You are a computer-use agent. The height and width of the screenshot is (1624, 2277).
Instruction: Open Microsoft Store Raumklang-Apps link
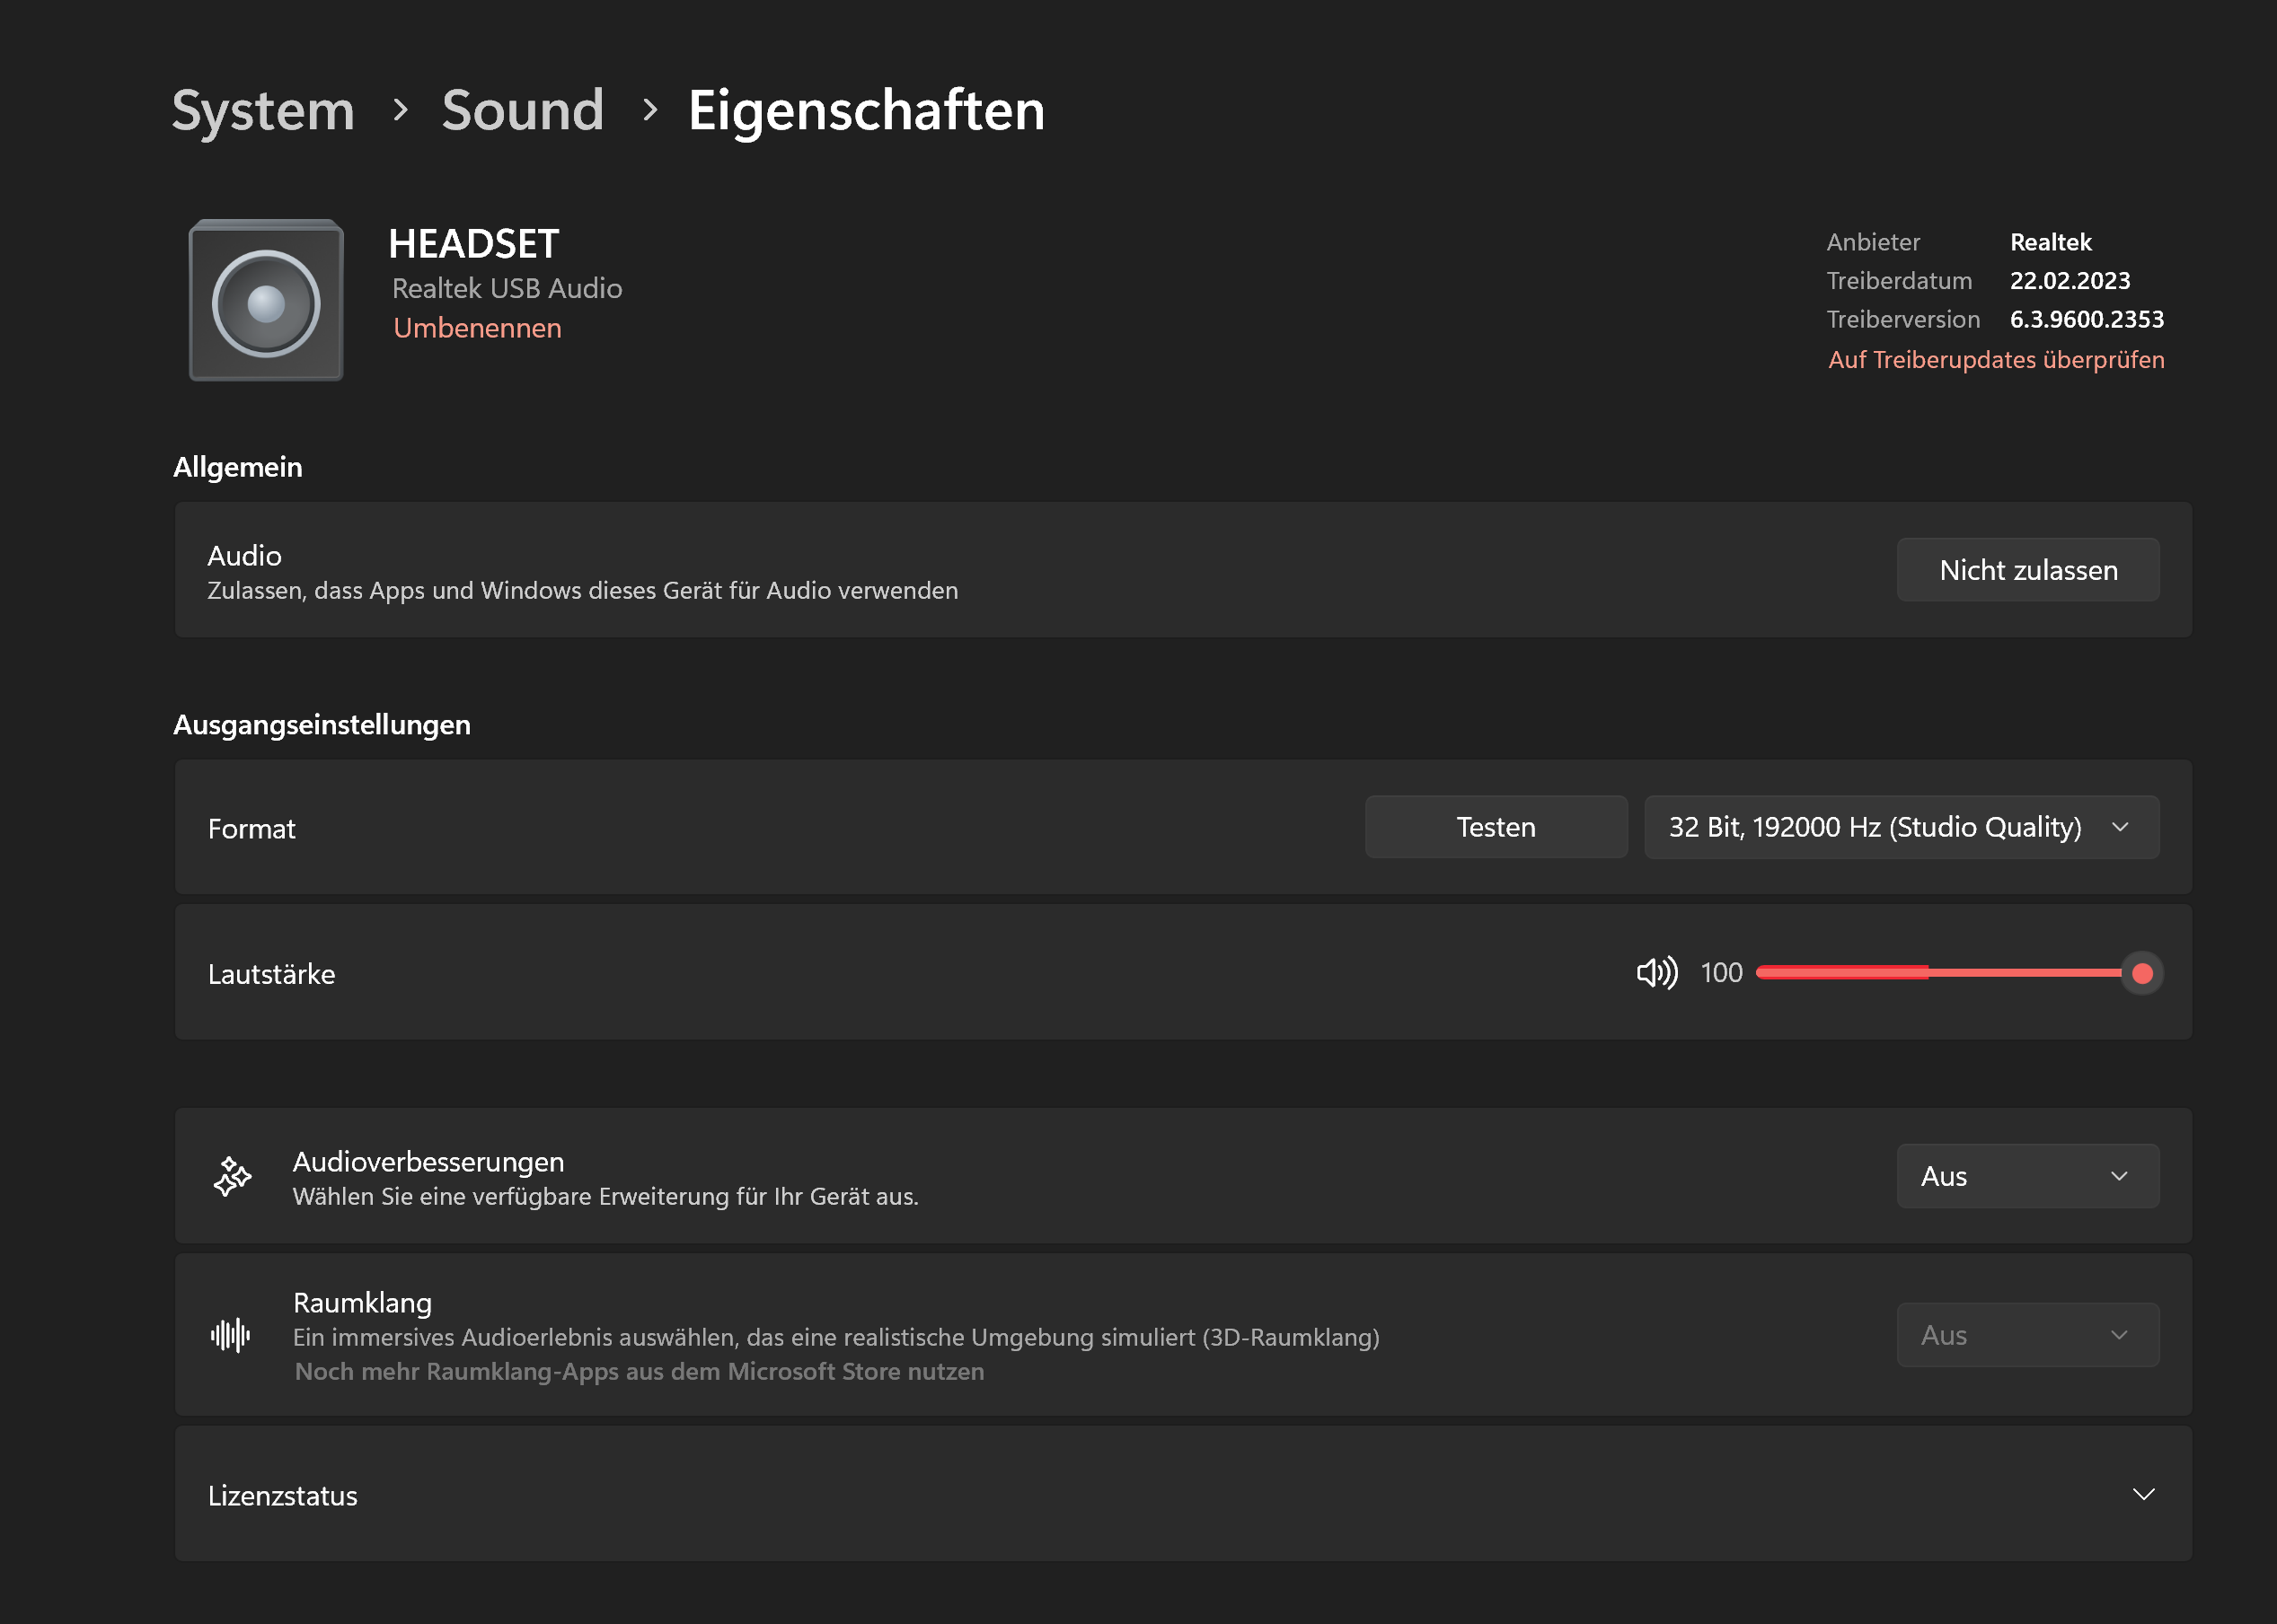(x=640, y=1372)
